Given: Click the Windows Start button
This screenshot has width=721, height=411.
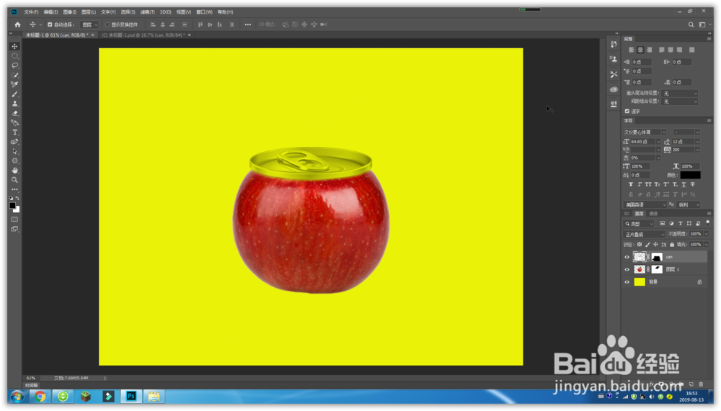Looking at the screenshot, I should (x=17, y=397).
